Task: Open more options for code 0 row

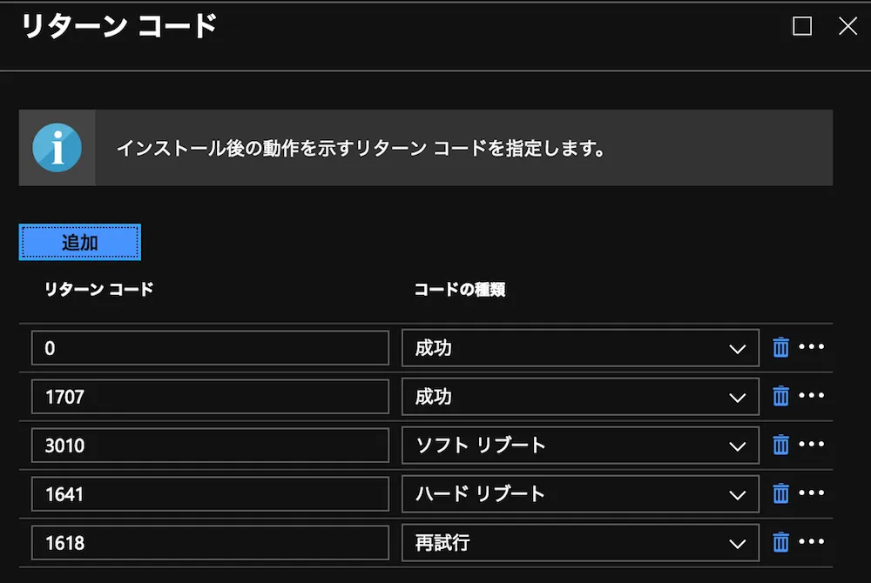Action: point(811,347)
